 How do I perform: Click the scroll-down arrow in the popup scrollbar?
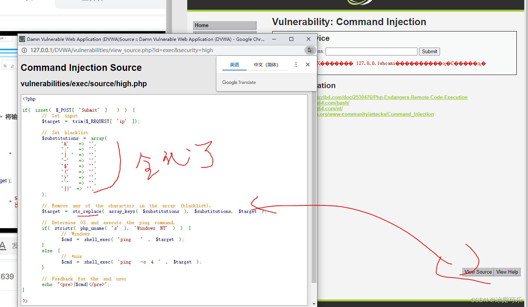(314, 304)
